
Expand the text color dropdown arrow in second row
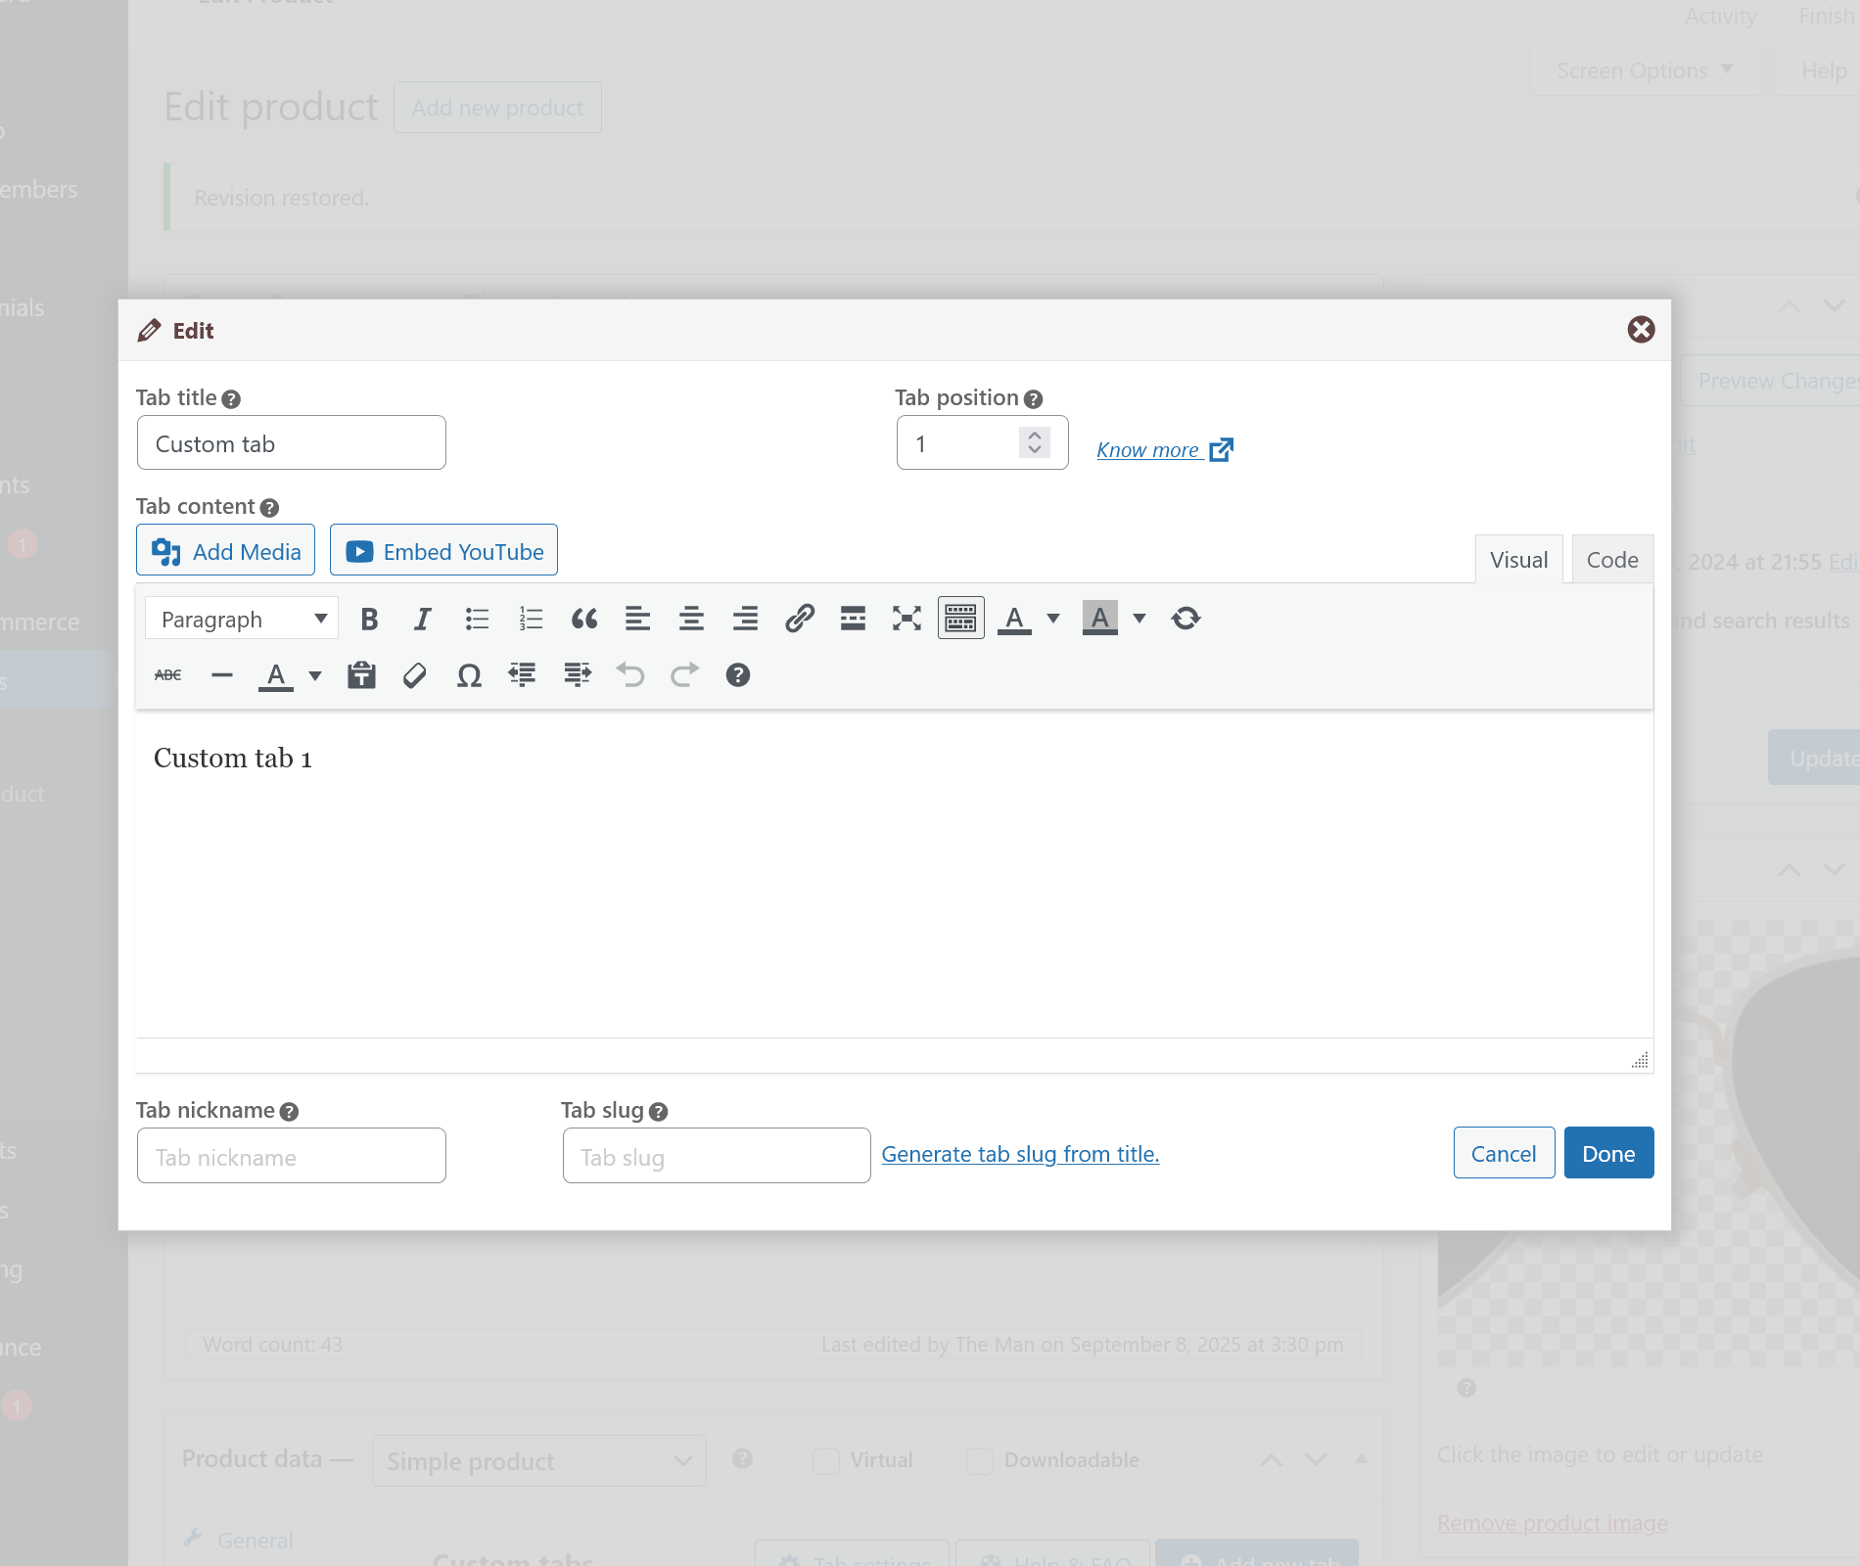click(x=315, y=675)
